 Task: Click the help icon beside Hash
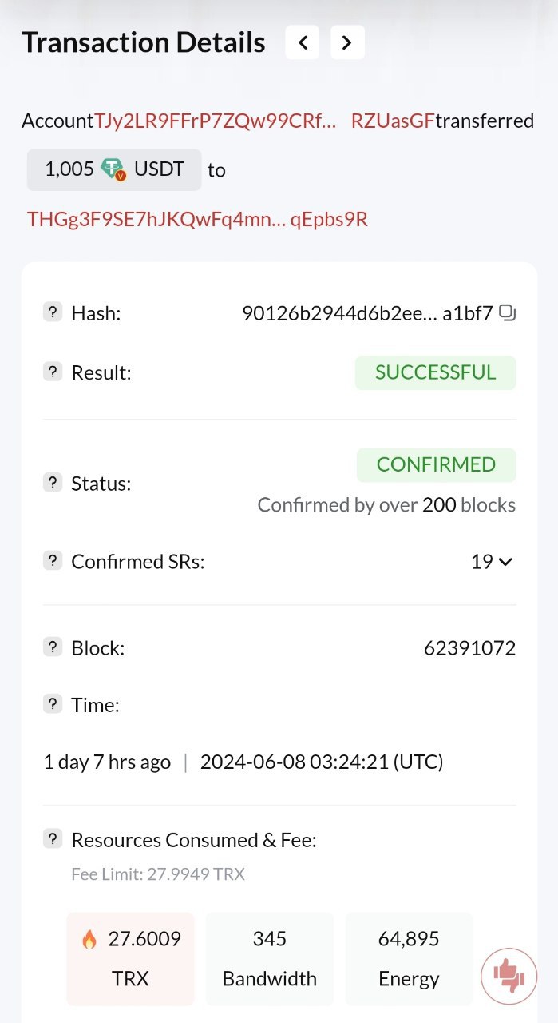[53, 312]
